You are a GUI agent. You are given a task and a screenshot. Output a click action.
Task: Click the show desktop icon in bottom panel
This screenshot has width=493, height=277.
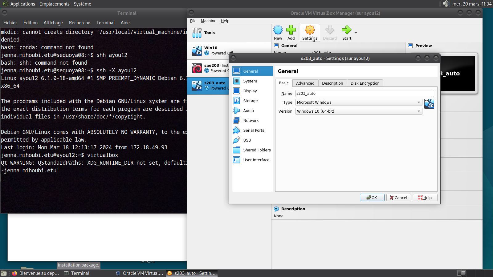(x=4, y=273)
